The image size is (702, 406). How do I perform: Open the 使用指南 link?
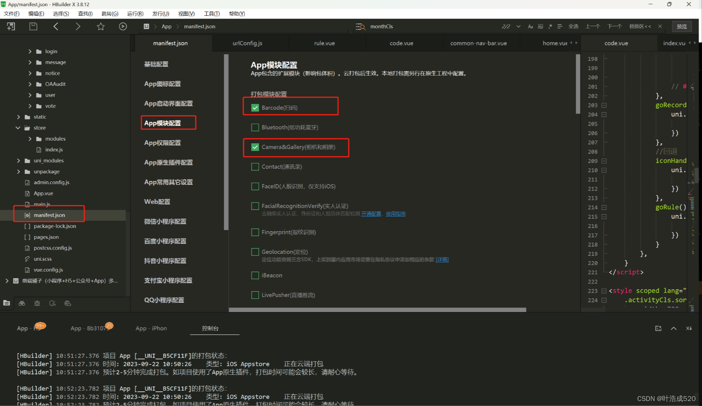point(395,214)
